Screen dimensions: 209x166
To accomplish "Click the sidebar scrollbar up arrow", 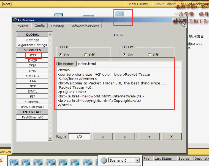I will tap(50, 34).
